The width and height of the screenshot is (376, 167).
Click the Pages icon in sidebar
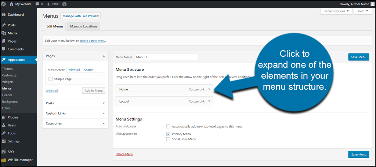(x=4, y=41)
